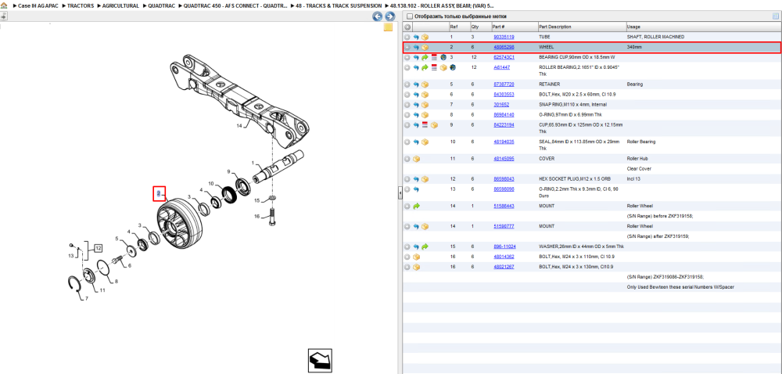Open Case IH AG APAC breadcrumb
The height and width of the screenshot is (374, 782).
coord(38,6)
